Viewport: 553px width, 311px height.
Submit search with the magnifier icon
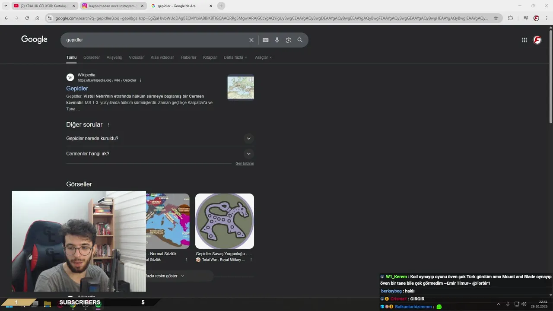(300, 40)
